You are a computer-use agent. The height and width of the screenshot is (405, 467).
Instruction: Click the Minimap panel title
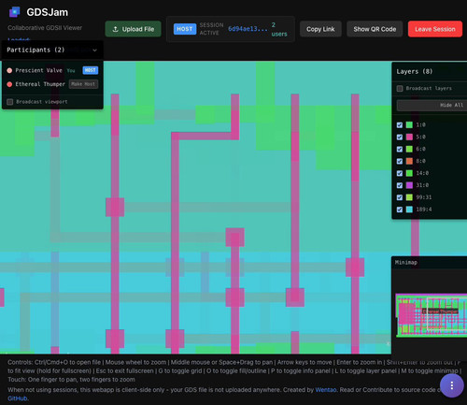(x=406, y=263)
